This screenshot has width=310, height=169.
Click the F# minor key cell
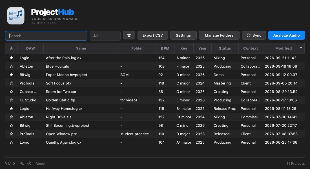tap(184, 117)
